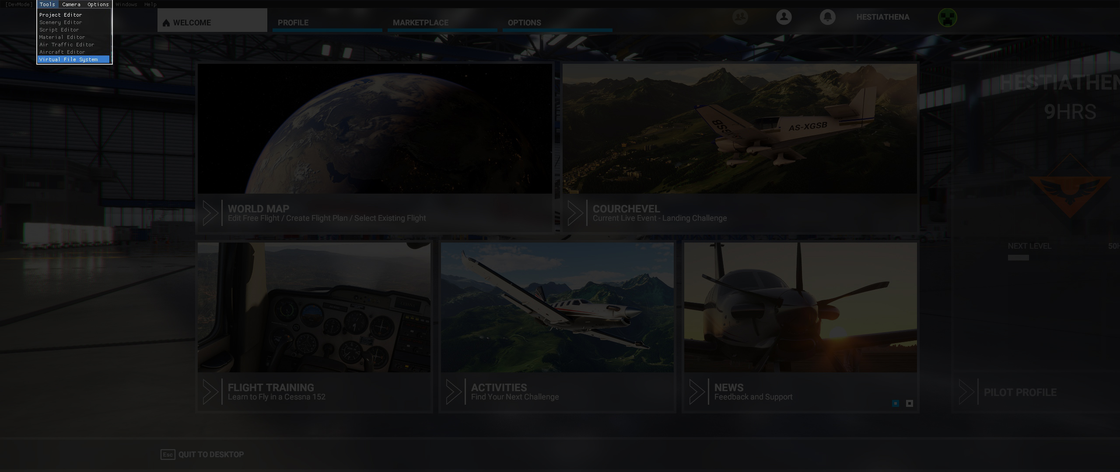Open the Options dev menu
The width and height of the screenshot is (1120, 472).
point(98,4)
